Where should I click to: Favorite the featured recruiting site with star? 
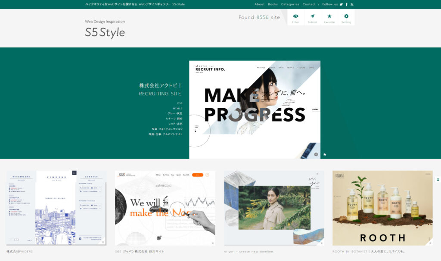[325, 154]
